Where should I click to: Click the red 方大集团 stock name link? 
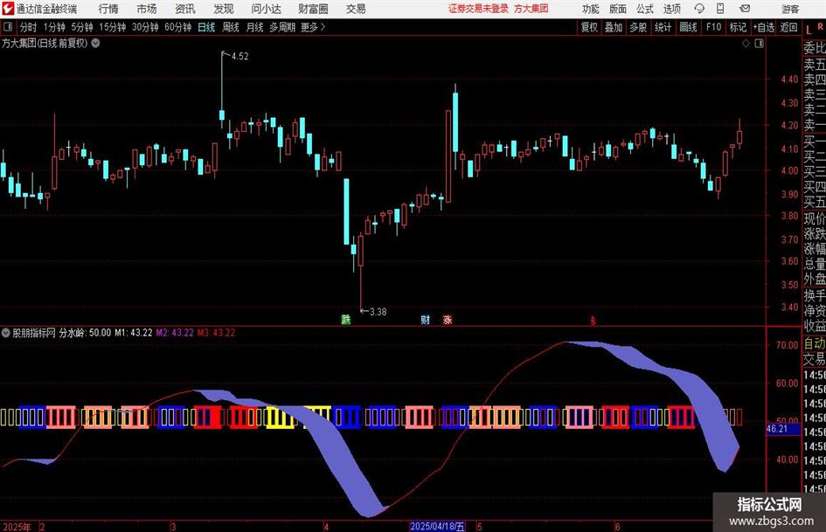531,9
